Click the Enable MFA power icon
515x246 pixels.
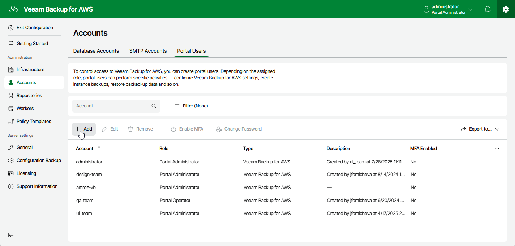pos(173,129)
